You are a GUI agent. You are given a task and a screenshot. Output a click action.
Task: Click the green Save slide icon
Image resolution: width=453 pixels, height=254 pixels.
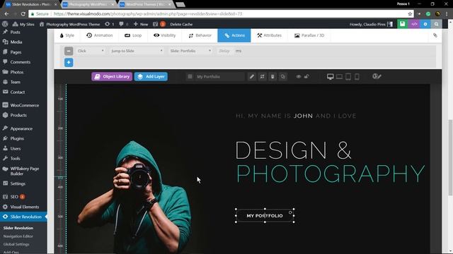(x=403, y=24)
